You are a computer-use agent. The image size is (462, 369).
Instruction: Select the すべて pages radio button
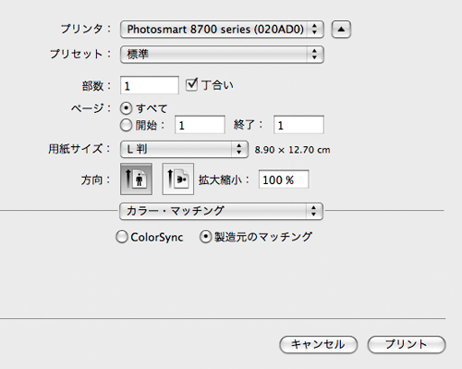click(x=126, y=108)
